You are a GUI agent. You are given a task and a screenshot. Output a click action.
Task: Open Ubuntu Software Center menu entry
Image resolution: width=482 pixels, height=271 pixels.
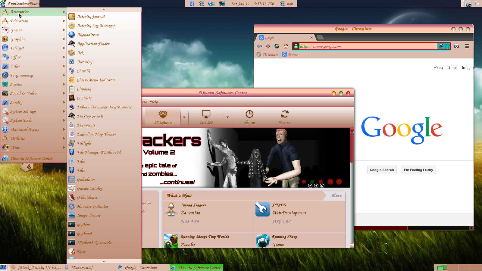pyautogui.click(x=33, y=158)
